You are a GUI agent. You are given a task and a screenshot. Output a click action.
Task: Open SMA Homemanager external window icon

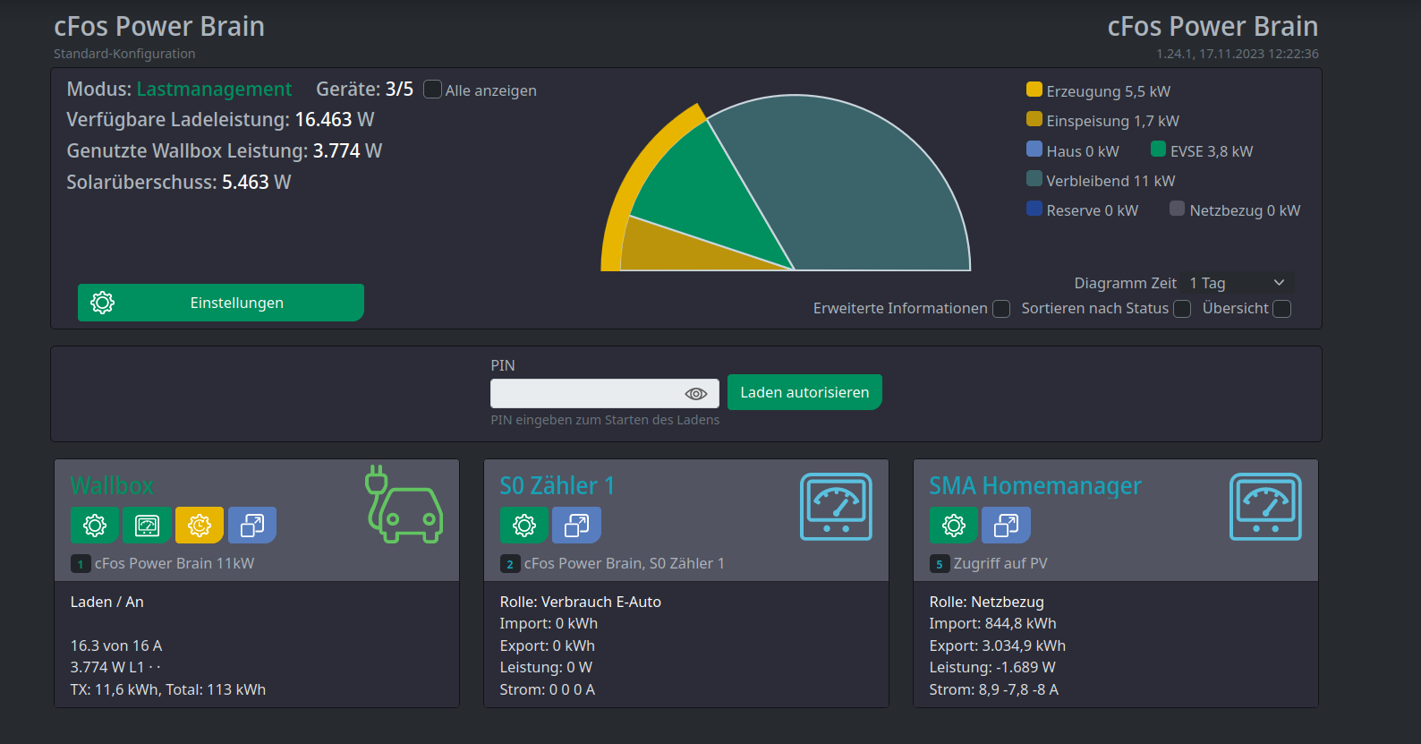pyautogui.click(x=1006, y=525)
